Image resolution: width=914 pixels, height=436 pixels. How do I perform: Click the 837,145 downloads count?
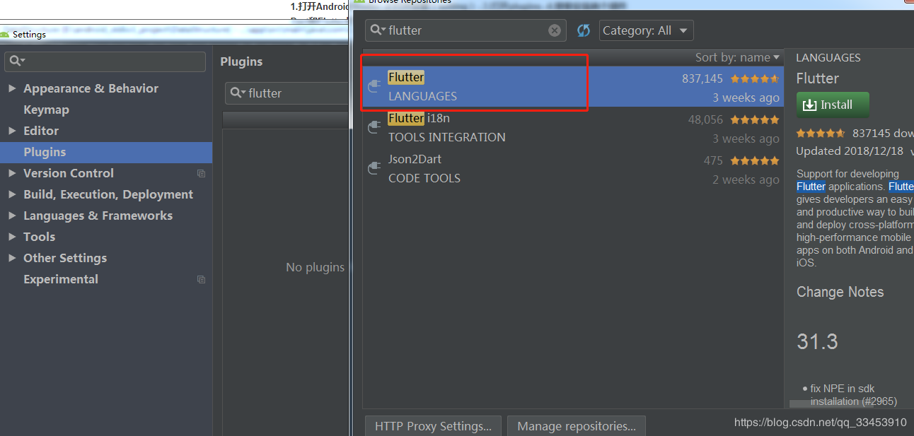pos(702,78)
